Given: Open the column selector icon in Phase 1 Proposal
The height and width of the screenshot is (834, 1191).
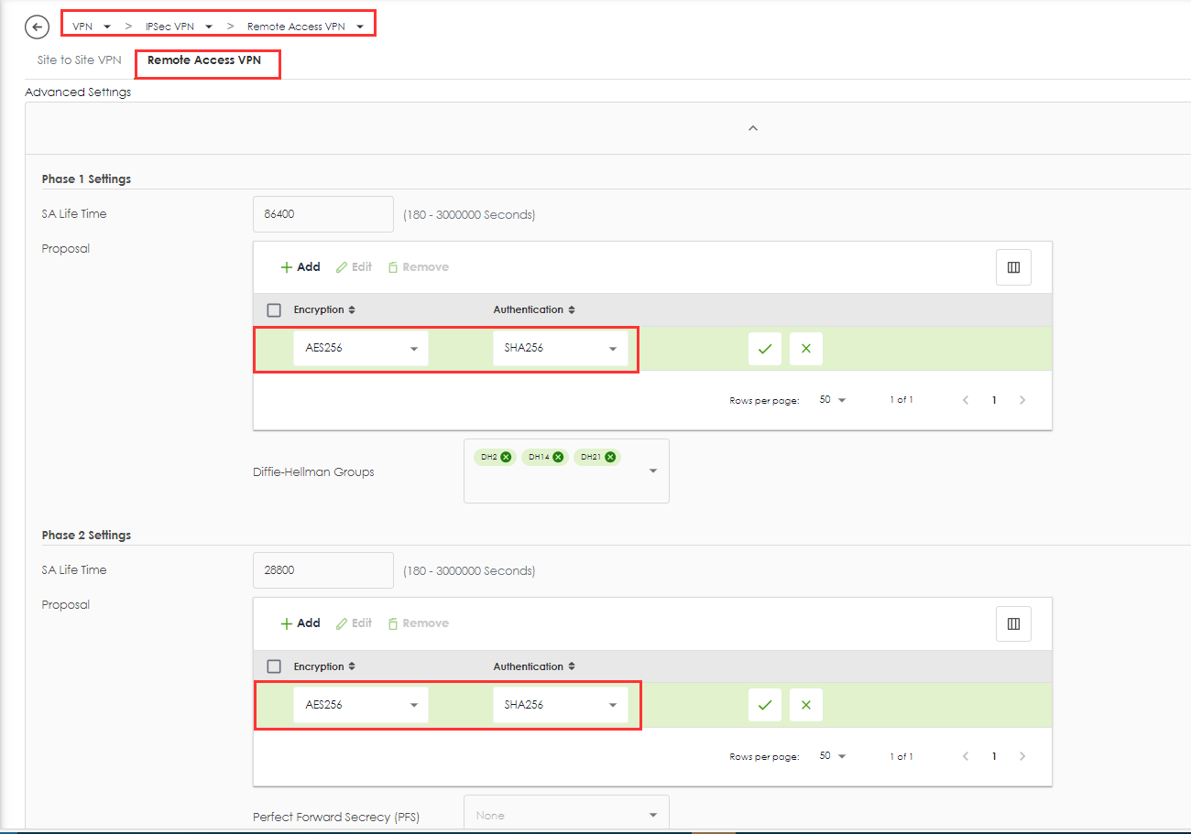Looking at the screenshot, I should (x=1013, y=266).
